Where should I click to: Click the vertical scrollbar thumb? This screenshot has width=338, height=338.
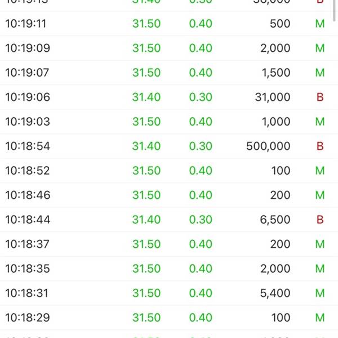(x=334, y=11)
